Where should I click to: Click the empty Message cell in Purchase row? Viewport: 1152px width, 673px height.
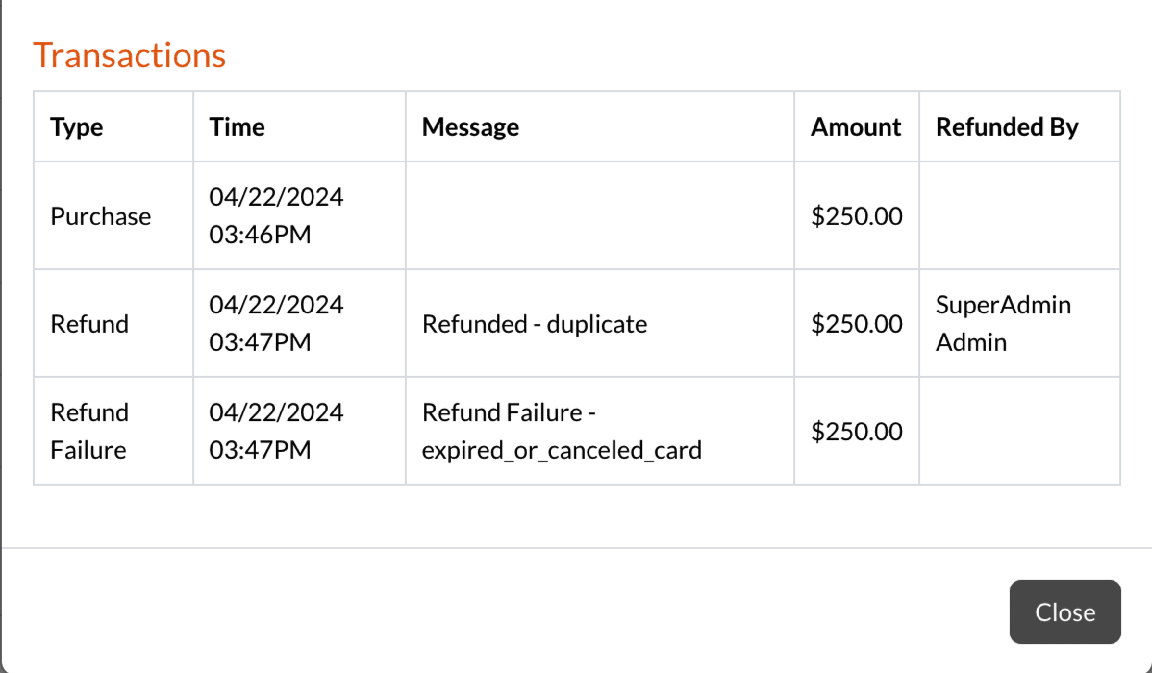click(x=599, y=216)
